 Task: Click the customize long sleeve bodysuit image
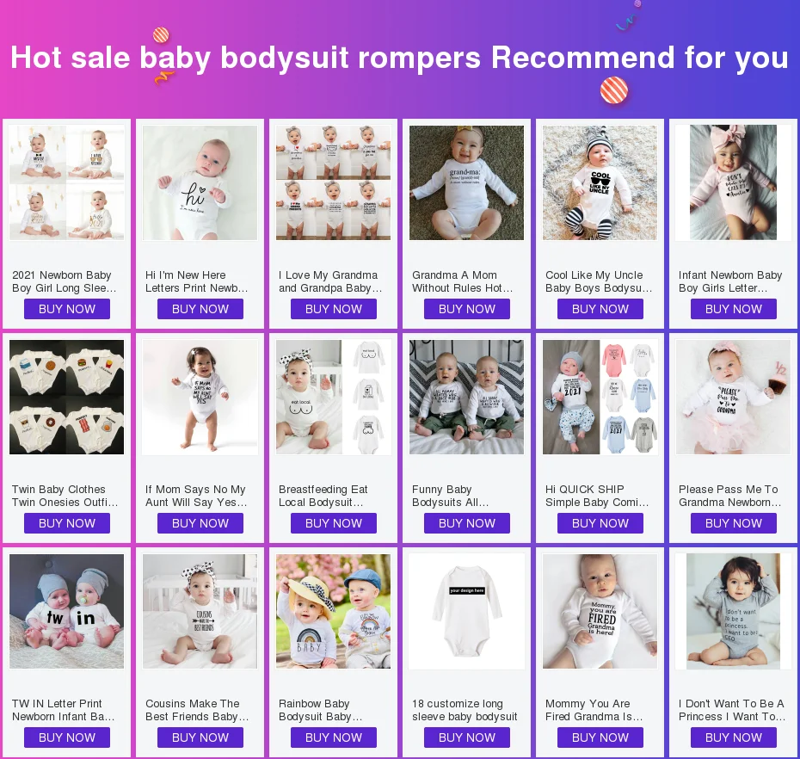tap(467, 612)
